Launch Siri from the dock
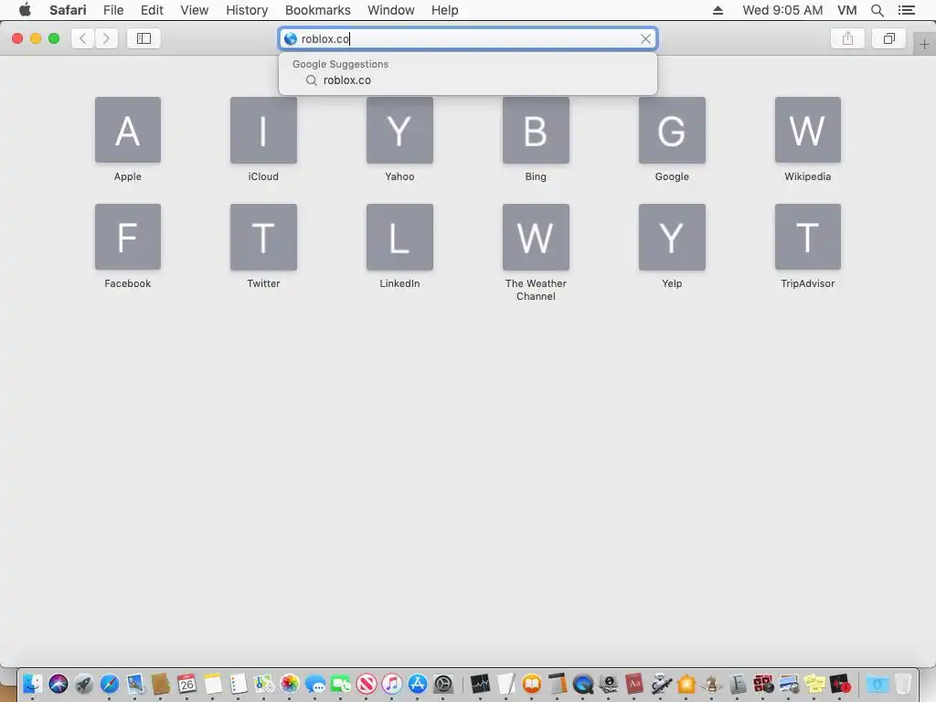Screen dimensions: 936x702 pyautogui.click(x=58, y=684)
